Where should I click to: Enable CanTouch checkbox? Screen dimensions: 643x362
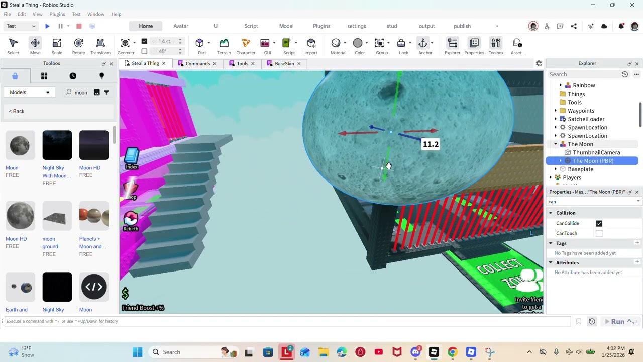pos(599,233)
